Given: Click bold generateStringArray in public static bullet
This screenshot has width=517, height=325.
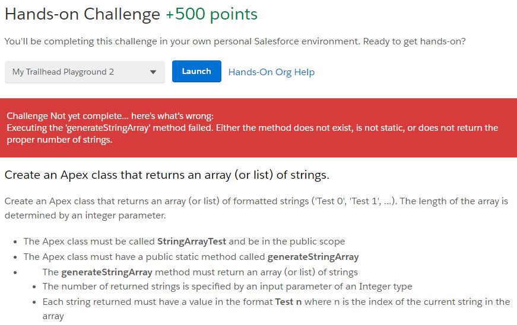Looking at the screenshot, I should [x=313, y=257].
